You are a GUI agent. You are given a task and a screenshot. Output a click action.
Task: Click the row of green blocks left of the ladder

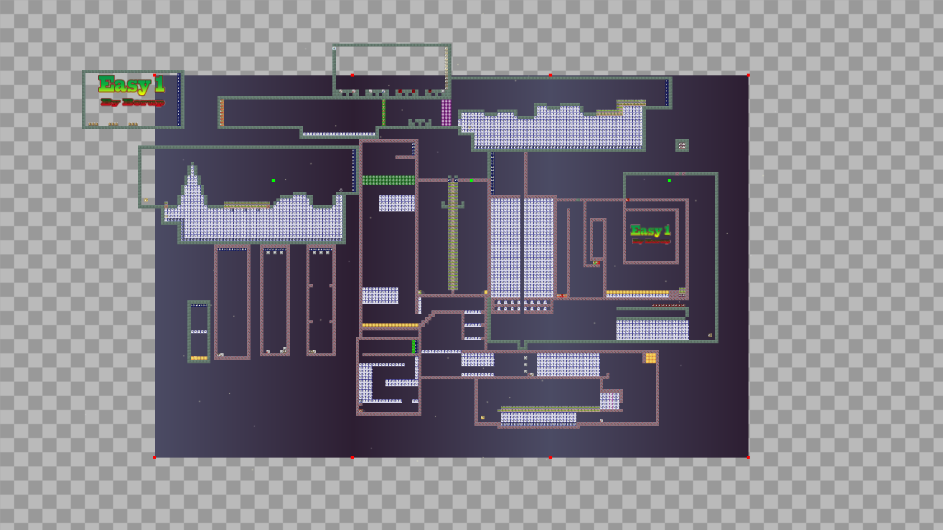pos(388,180)
